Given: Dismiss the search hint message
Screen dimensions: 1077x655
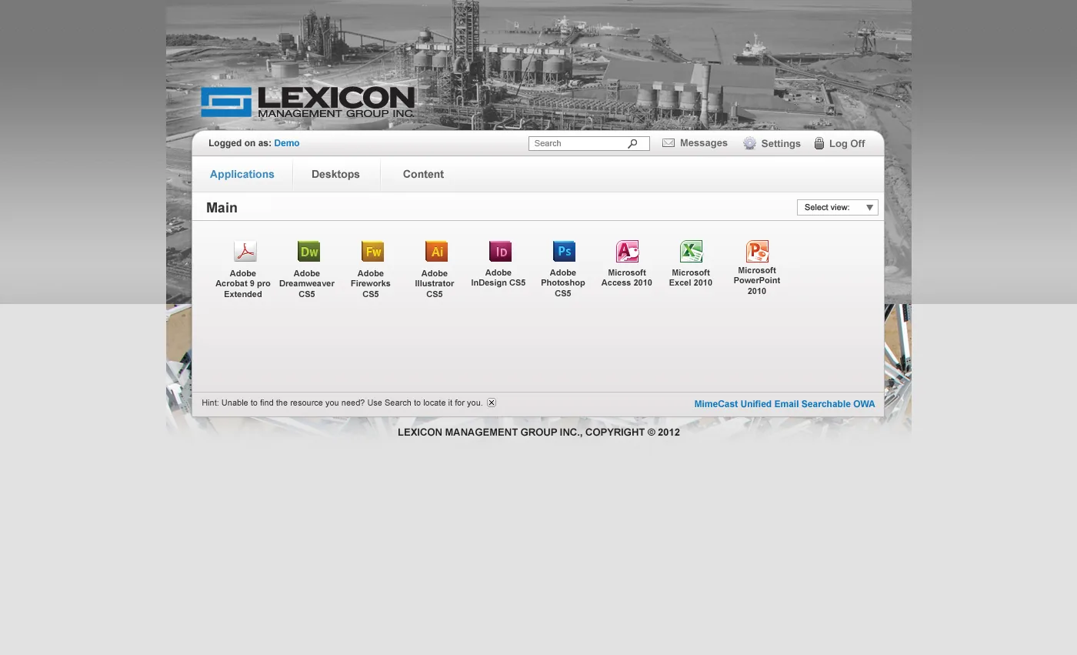Looking at the screenshot, I should (x=492, y=403).
